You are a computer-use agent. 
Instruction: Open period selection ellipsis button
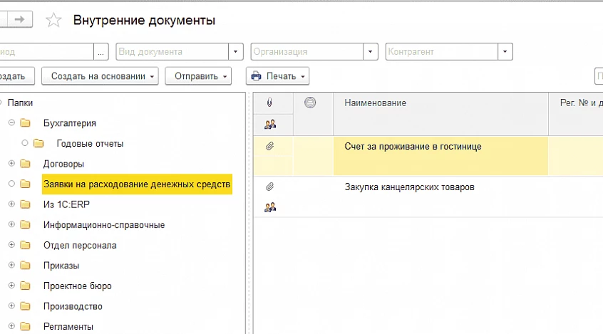pos(100,51)
